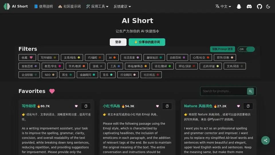Toggle the 辩论/演讲 filter tag
This screenshot has height=155, width=275.
point(186,66)
